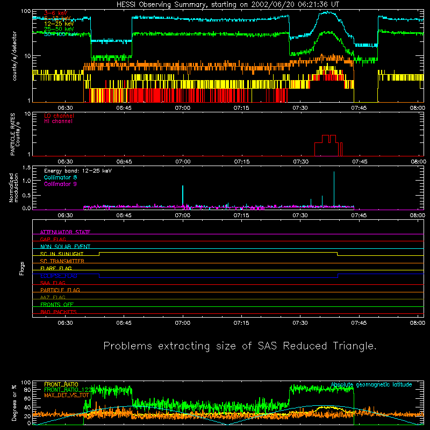Select the Energy band: 12-25 keV label
The width and height of the screenshot is (430, 430).
(x=78, y=171)
